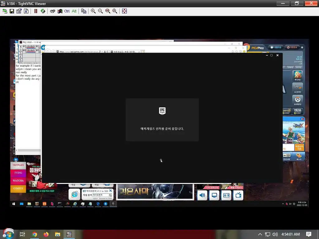Click remote taskbar Edge icon
This screenshot has width=319, height=239.
98,204
